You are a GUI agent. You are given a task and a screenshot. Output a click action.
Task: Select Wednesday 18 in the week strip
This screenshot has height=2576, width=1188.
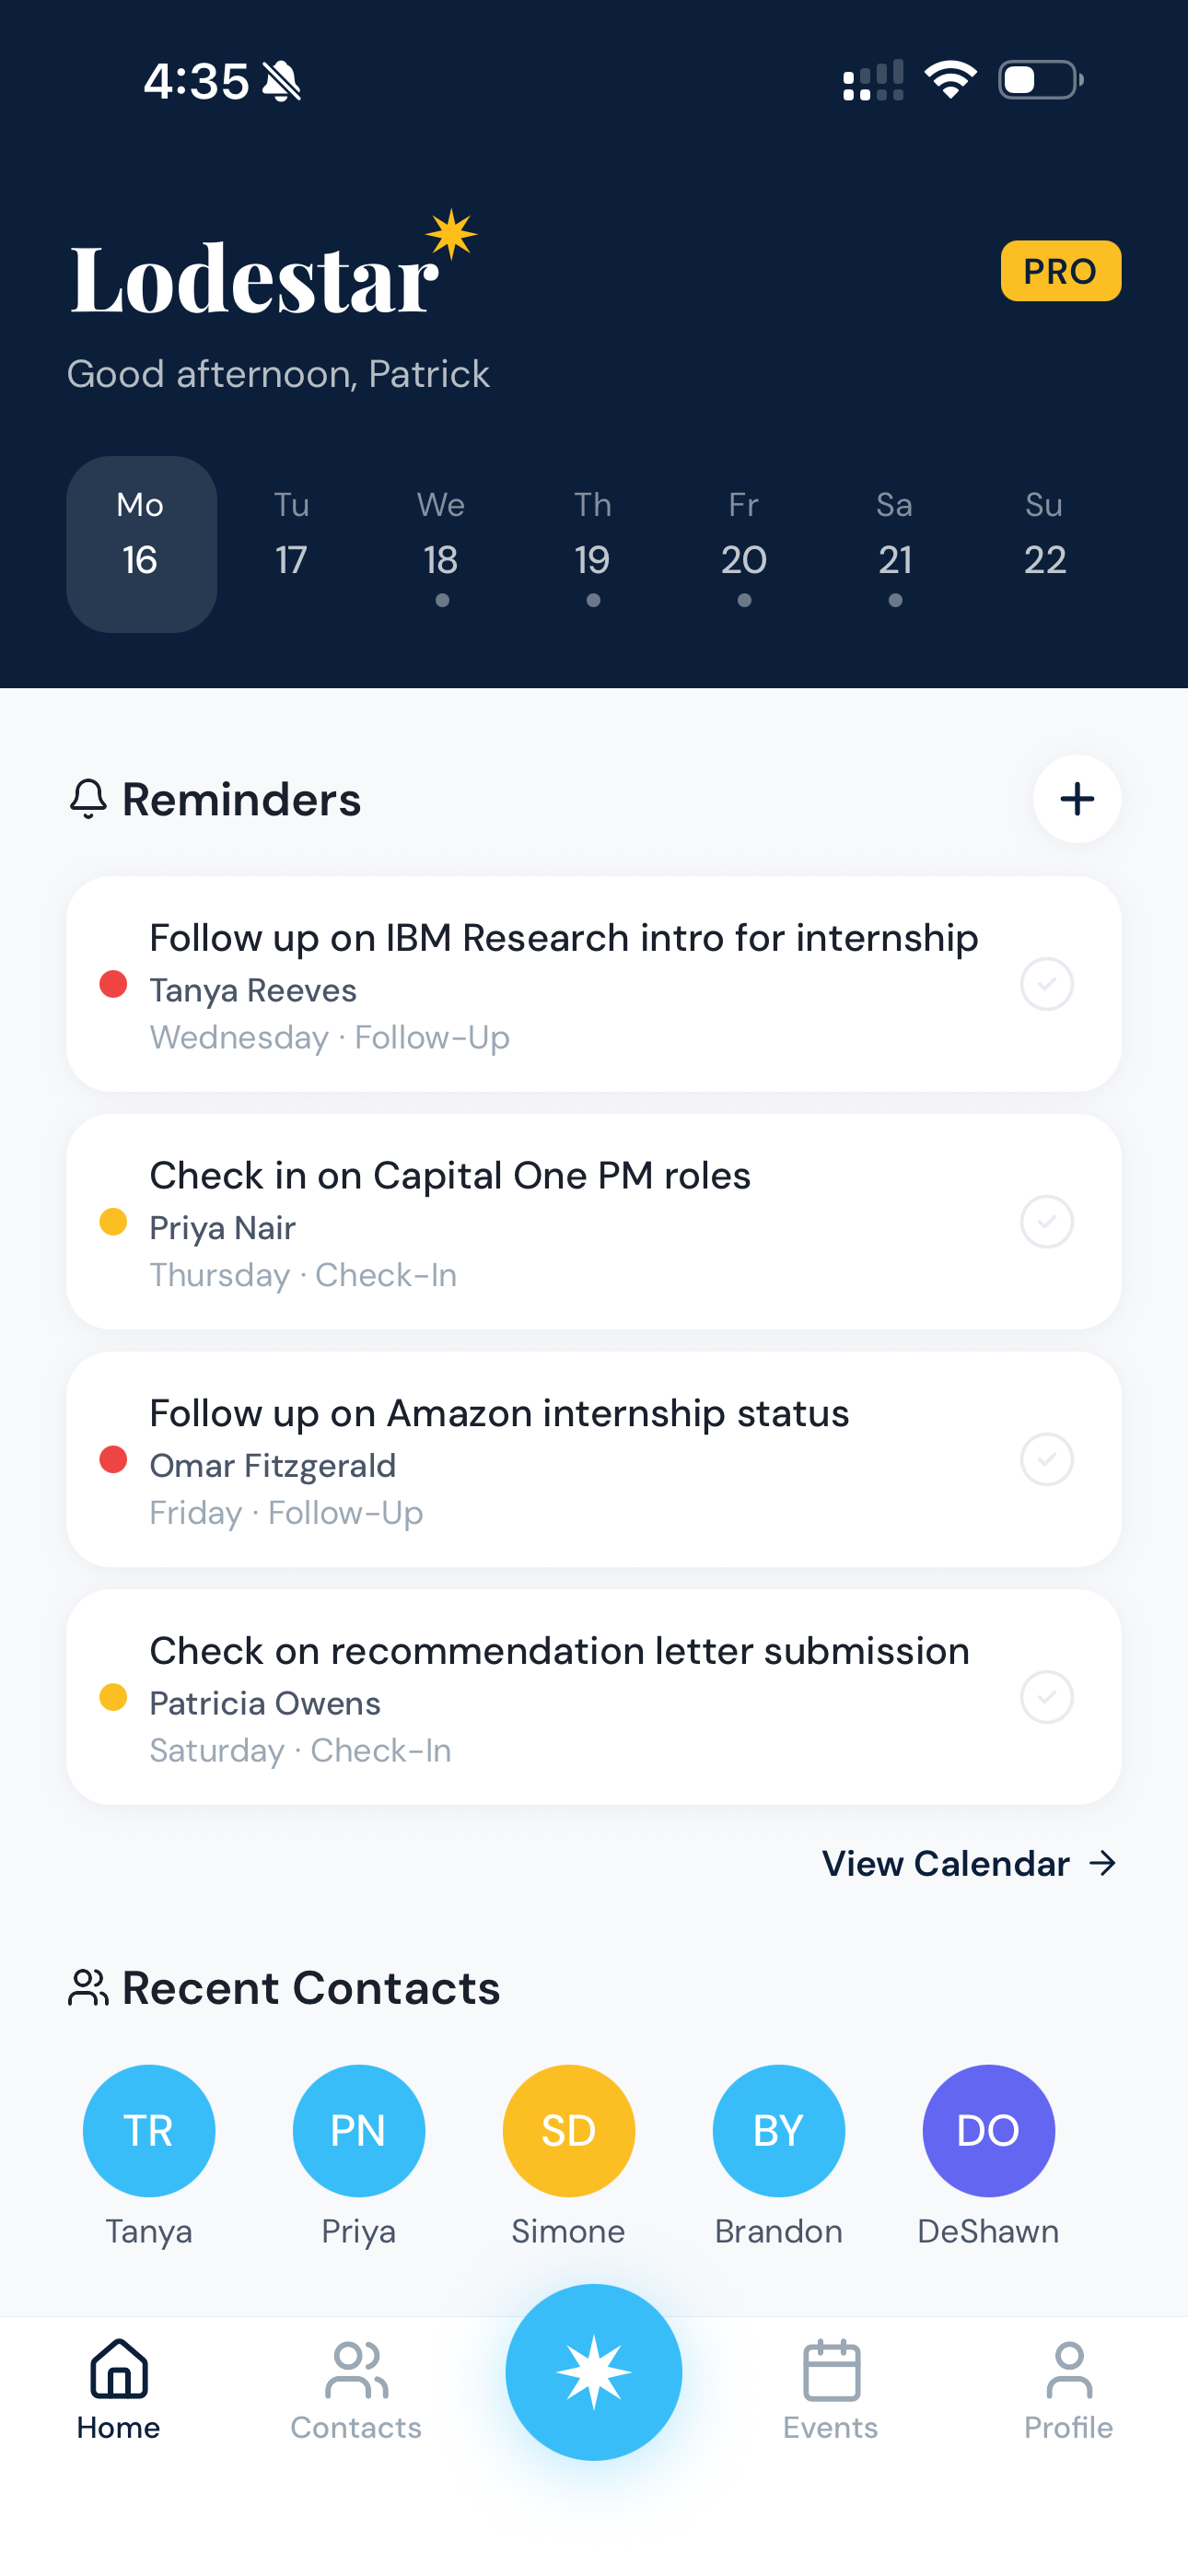tap(441, 545)
